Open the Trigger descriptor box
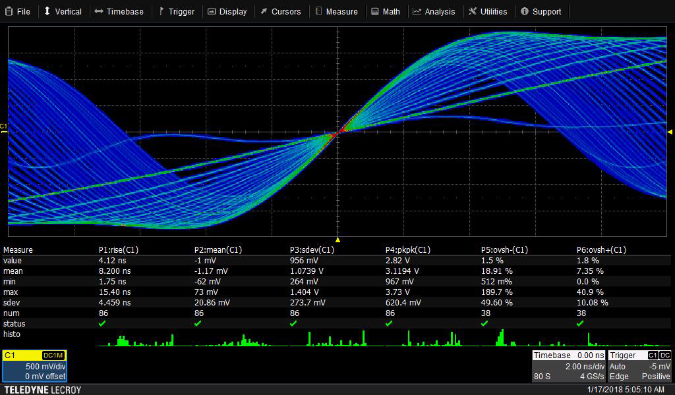The width and height of the screenshot is (675, 395). [639, 365]
